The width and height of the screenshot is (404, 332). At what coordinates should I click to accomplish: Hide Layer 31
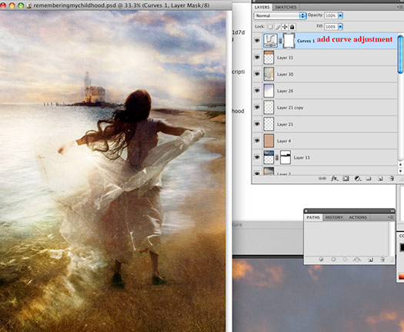pos(257,57)
